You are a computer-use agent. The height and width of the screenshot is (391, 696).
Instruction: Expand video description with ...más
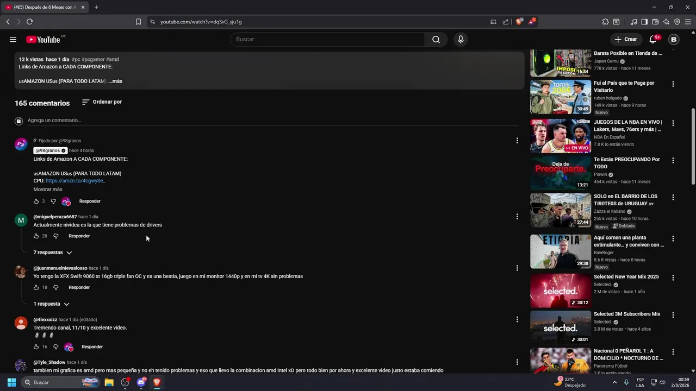tap(115, 81)
